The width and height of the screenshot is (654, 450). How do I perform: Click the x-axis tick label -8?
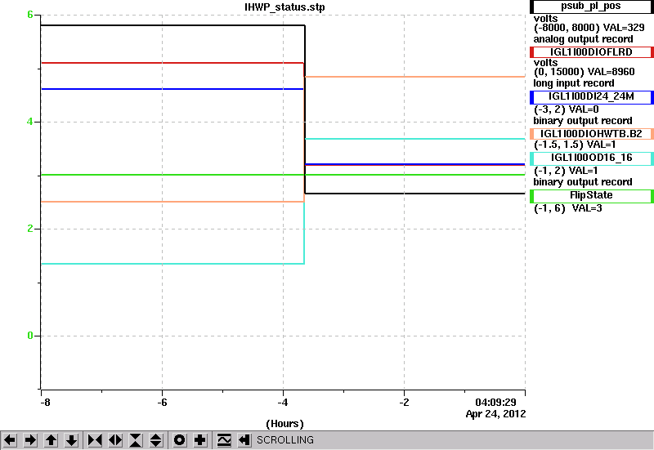pos(45,403)
